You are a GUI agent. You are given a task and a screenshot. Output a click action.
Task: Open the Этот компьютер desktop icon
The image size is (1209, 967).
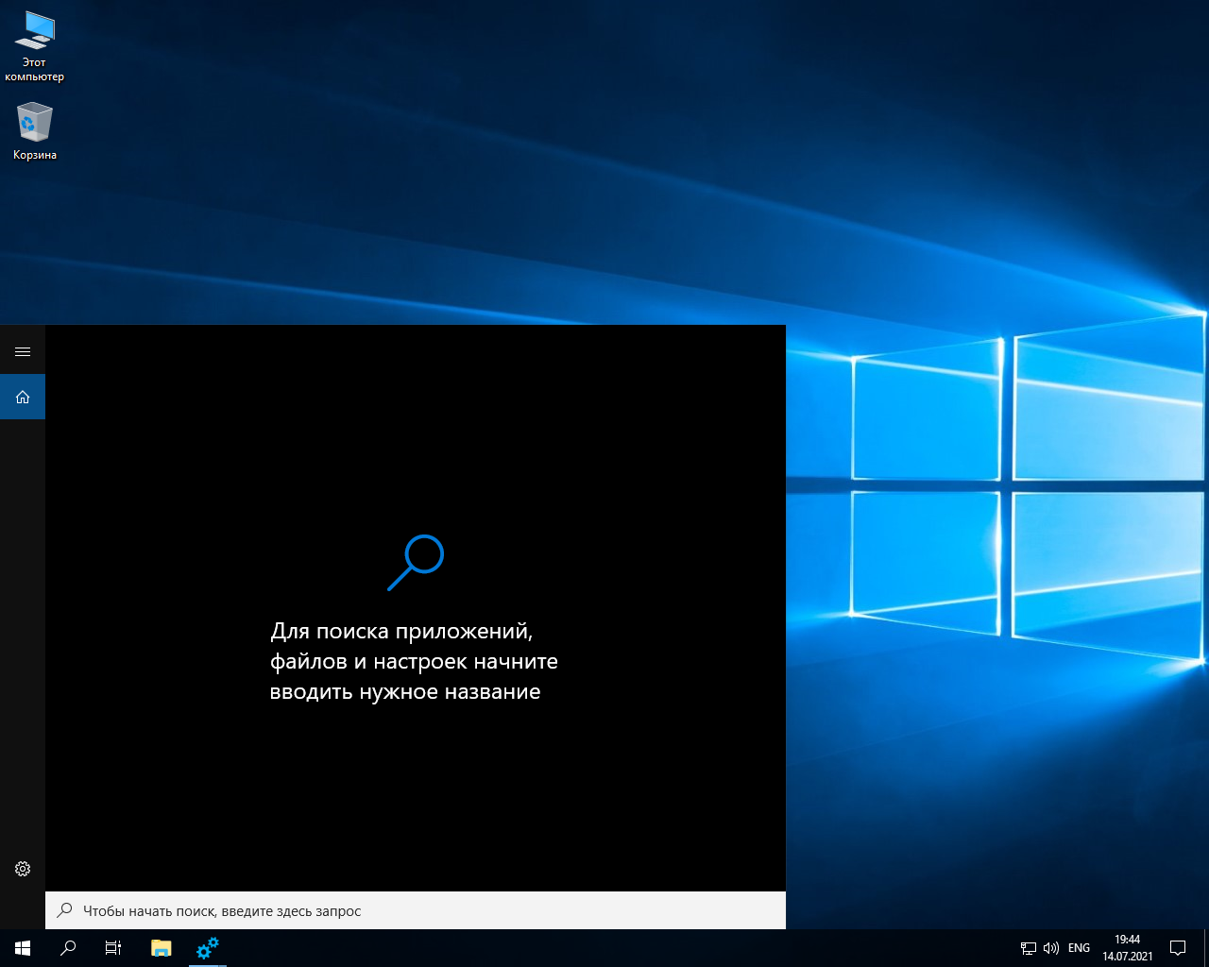click(35, 46)
